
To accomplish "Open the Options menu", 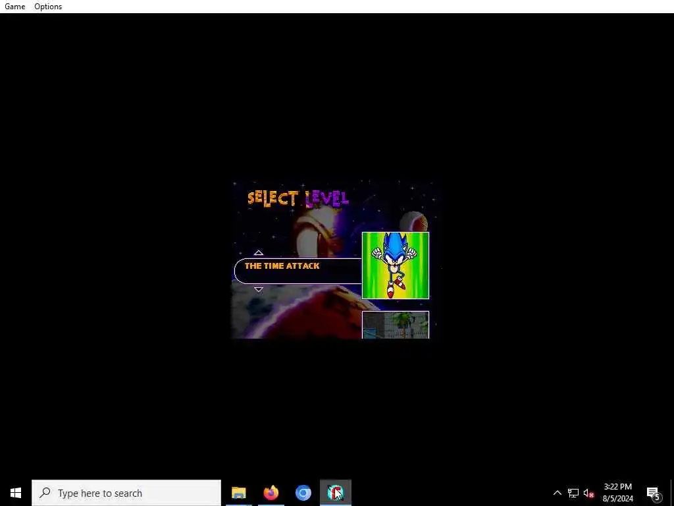I will 48,7.
